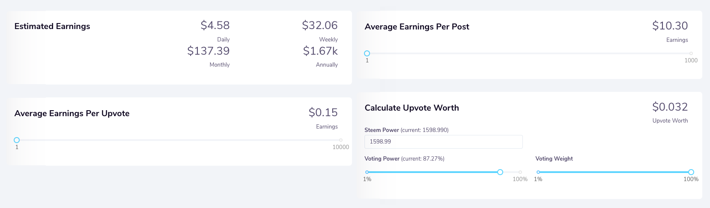The width and height of the screenshot is (710, 208).
Task: Click the Average Earnings Per Post slider handle
Action: pos(367,53)
